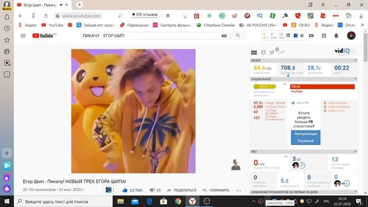Open the Сбербанк Онлайн bookmark
Viewport: 368px width, 207px height.
[x=216, y=25]
